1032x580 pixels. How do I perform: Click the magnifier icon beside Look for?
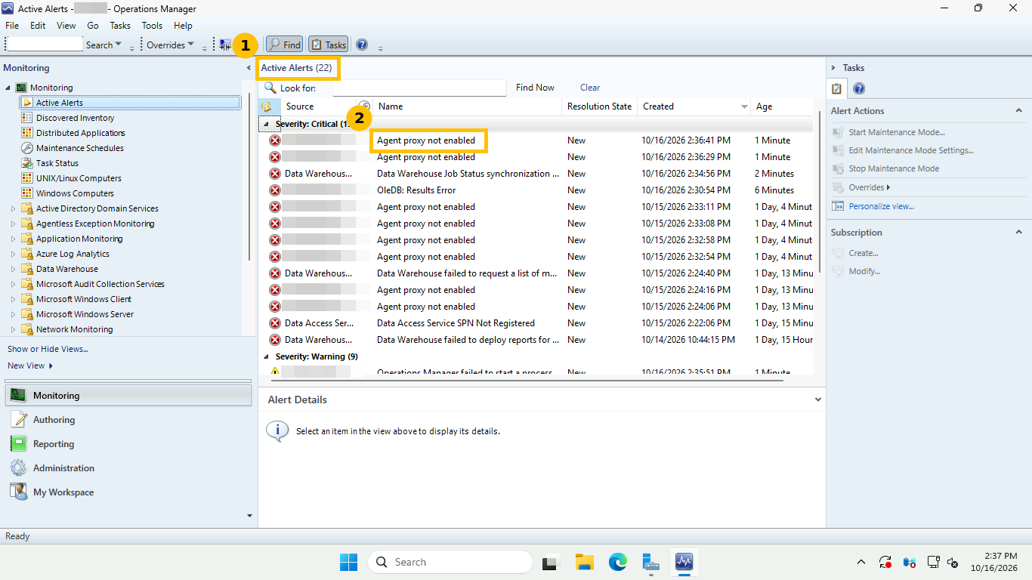point(270,88)
